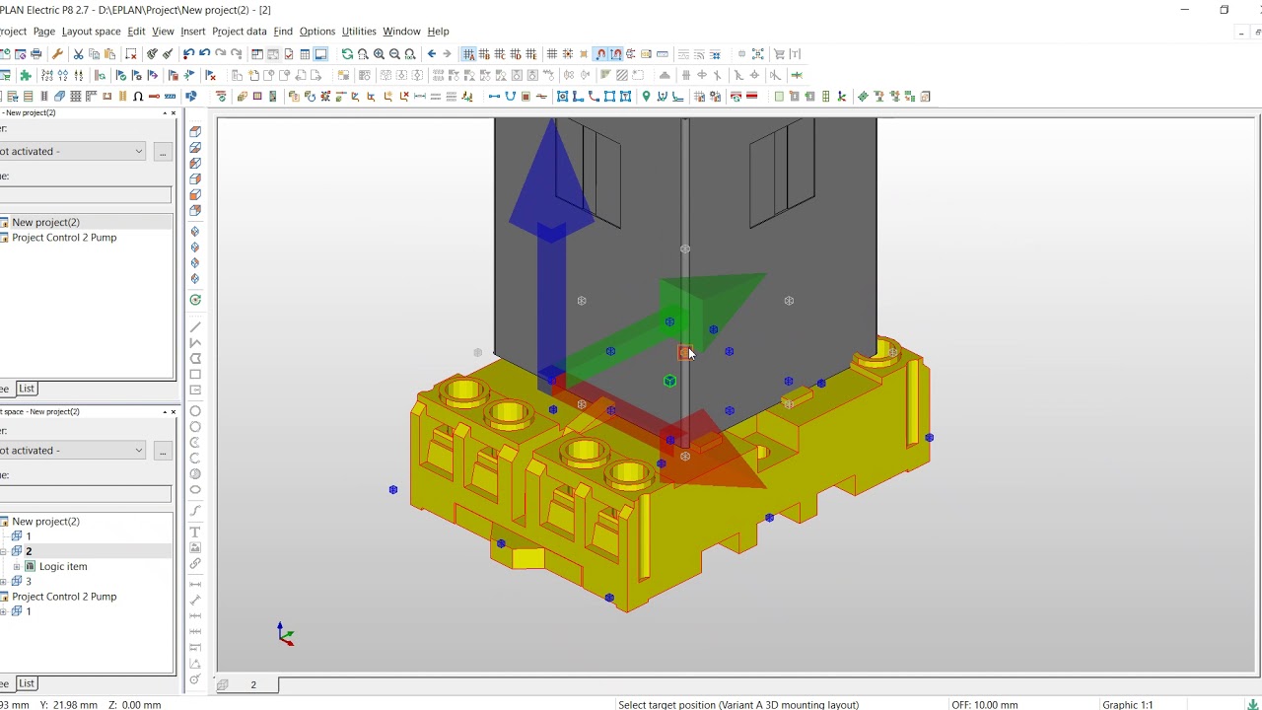Image resolution: width=1262 pixels, height=710 pixels.
Task: Click the lower navigator value input field
Action: tap(86, 494)
